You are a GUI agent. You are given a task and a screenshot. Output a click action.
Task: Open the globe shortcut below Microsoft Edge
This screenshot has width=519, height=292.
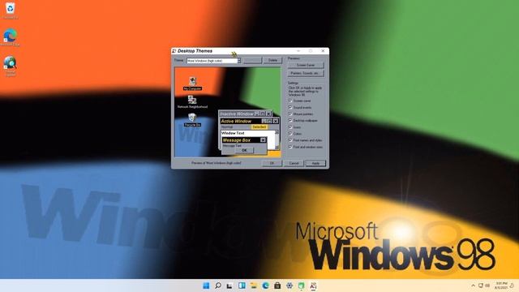pos(11,66)
